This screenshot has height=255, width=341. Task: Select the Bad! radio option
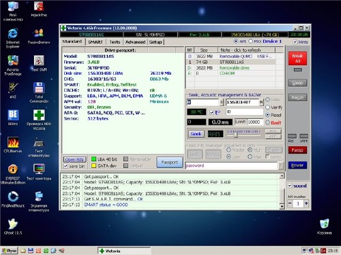pos(267,122)
